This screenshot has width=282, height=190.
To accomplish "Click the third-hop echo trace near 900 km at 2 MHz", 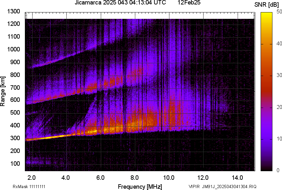I will [32, 67].
